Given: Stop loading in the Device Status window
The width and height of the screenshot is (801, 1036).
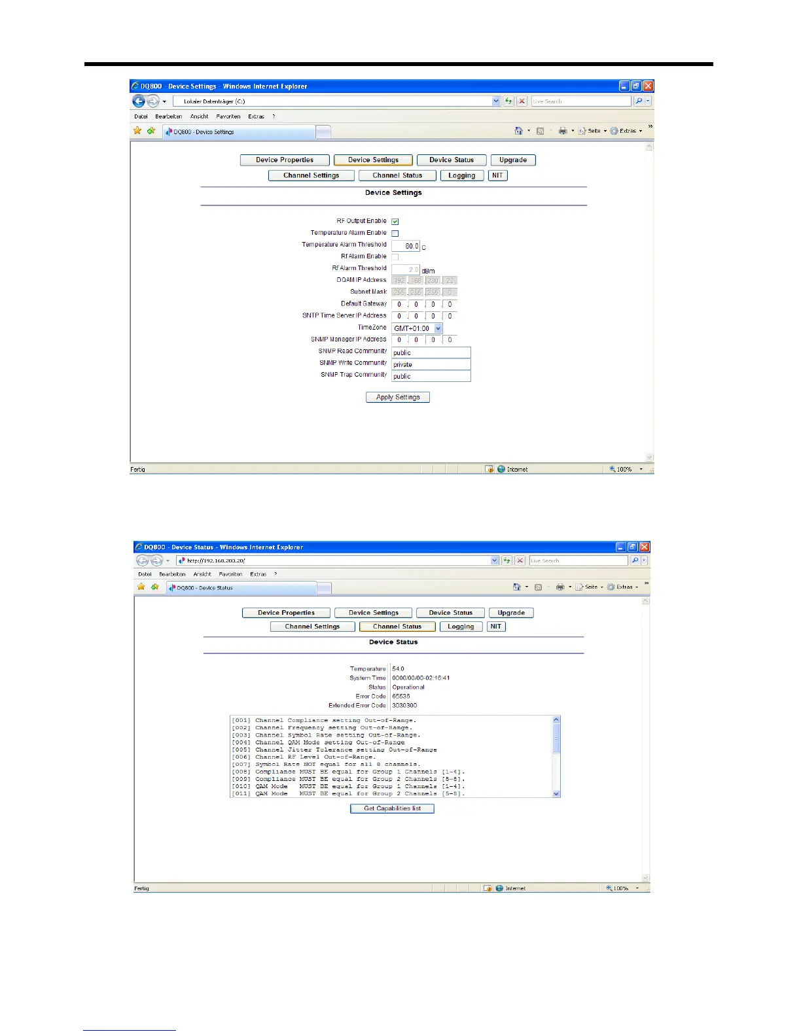Looking at the screenshot, I should (520, 561).
